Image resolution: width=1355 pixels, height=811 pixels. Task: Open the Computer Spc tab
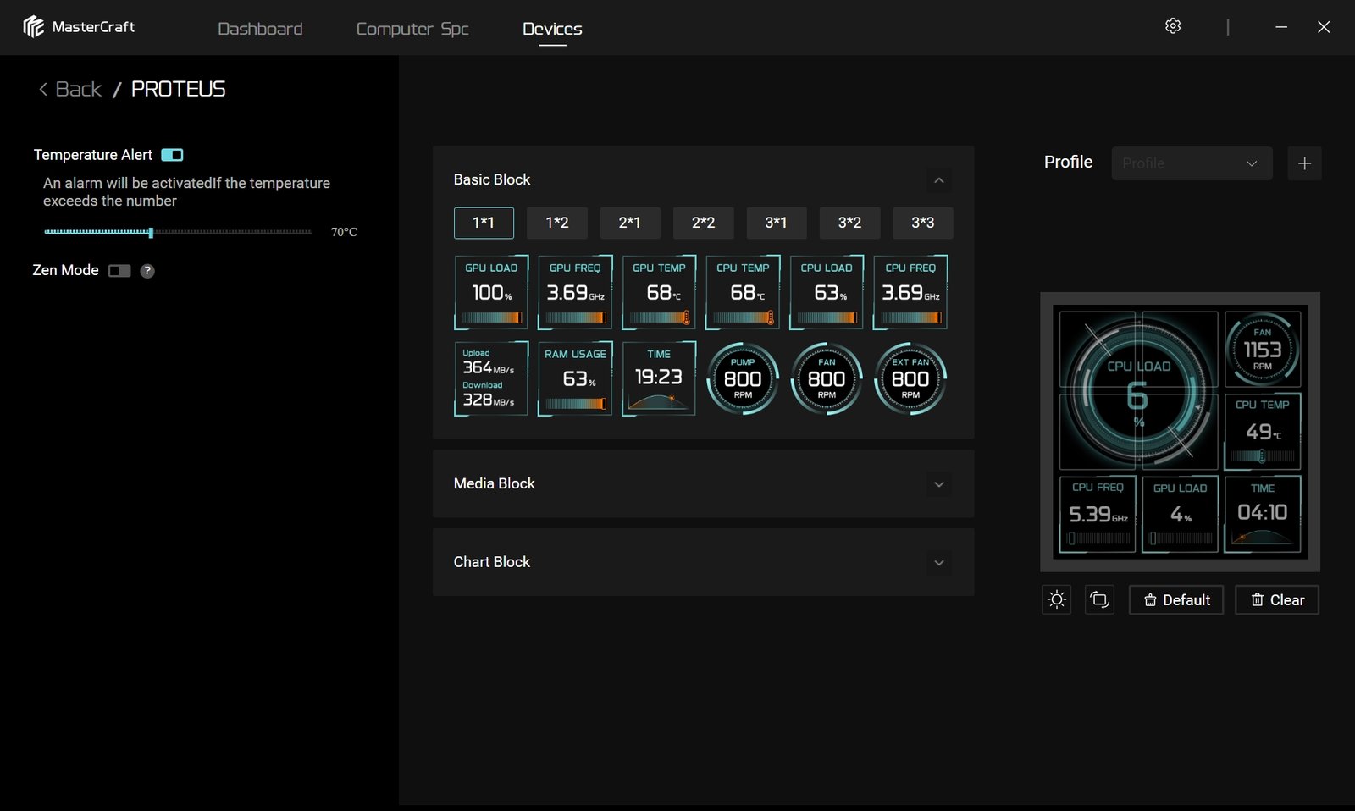(412, 29)
